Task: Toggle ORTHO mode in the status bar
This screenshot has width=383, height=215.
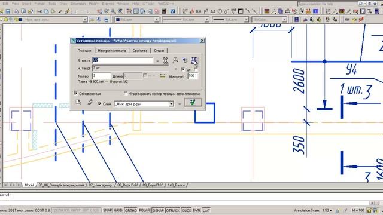Action: [130, 210]
